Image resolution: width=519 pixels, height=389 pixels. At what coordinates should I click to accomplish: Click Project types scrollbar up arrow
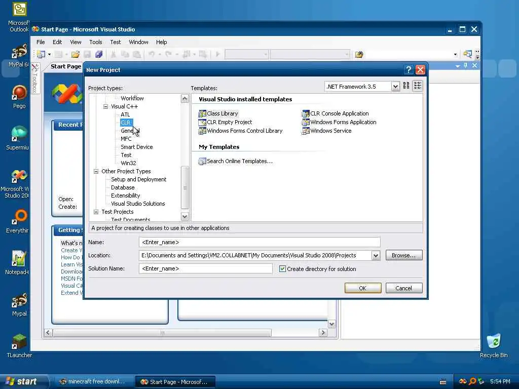[x=184, y=98]
